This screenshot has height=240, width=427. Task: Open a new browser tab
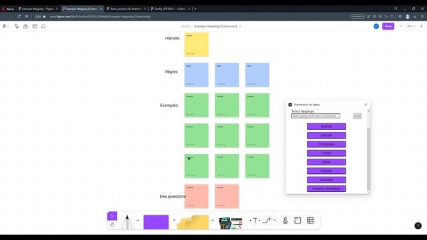[195, 9]
